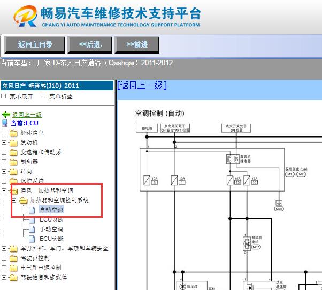Go back with the <<后退 button
The image size is (322, 290).
point(90,45)
